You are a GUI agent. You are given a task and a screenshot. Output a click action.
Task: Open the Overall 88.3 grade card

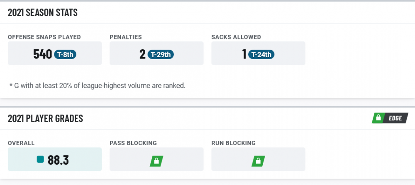55,159
